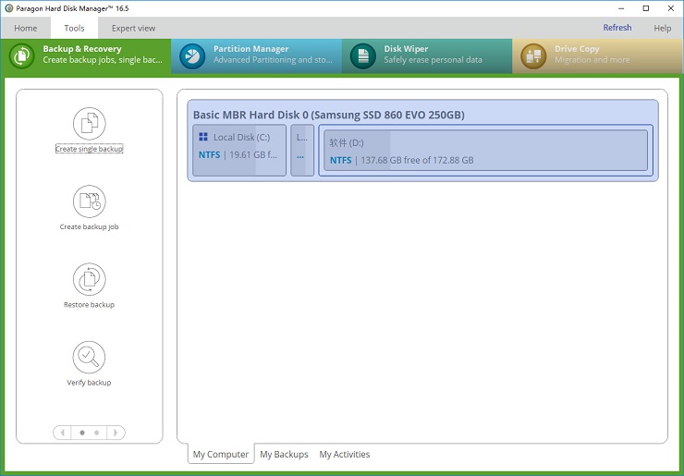684x476 pixels.
Task: Select the D: NTFS partition block
Action: coord(485,150)
